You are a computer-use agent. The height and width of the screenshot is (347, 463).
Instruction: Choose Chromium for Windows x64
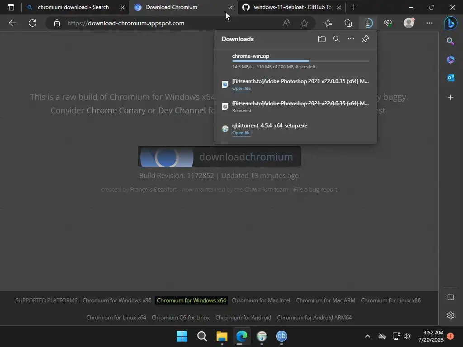[191, 300]
